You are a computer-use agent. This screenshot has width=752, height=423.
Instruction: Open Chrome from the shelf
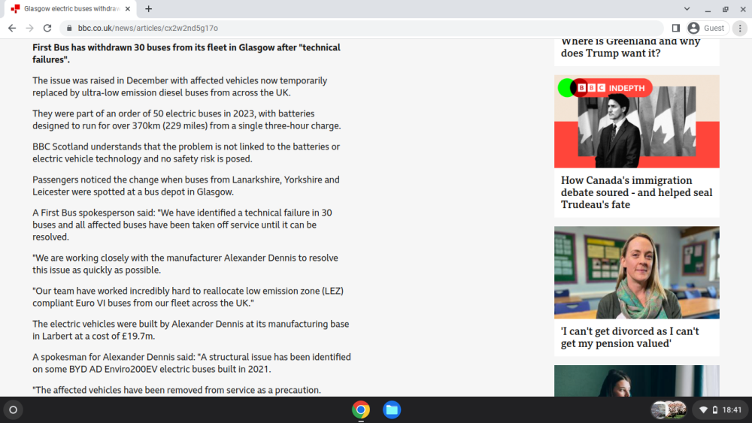tap(361, 409)
